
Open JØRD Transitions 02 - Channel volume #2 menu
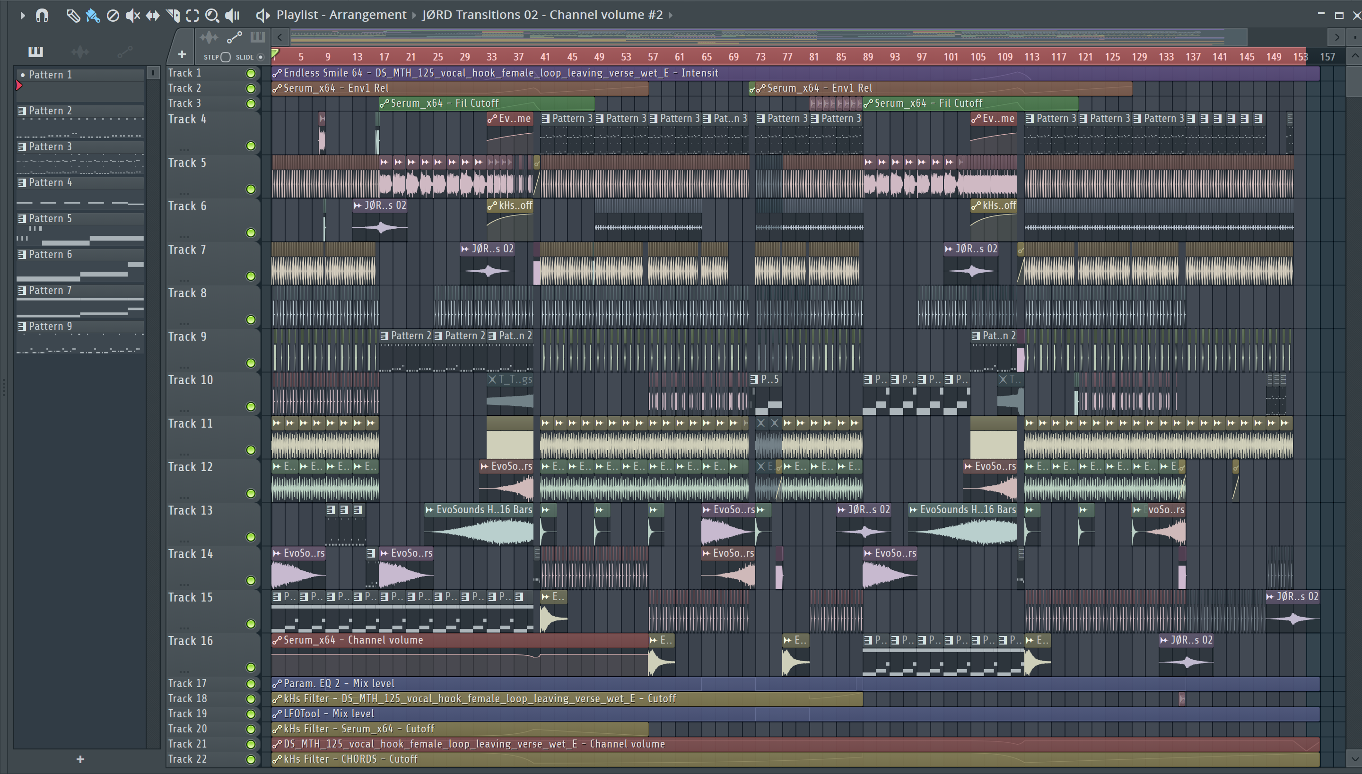pos(542,15)
